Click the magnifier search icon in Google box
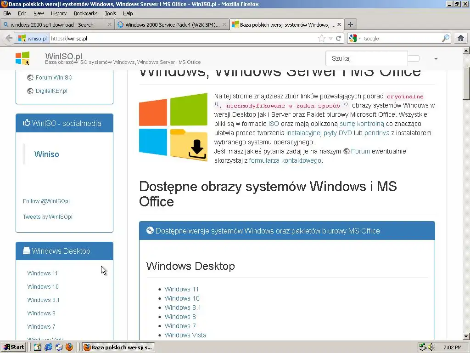The image size is (470, 353). click(x=446, y=38)
